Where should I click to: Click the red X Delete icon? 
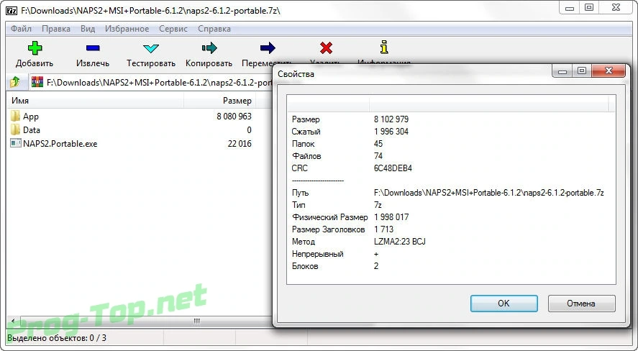[326, 48]
